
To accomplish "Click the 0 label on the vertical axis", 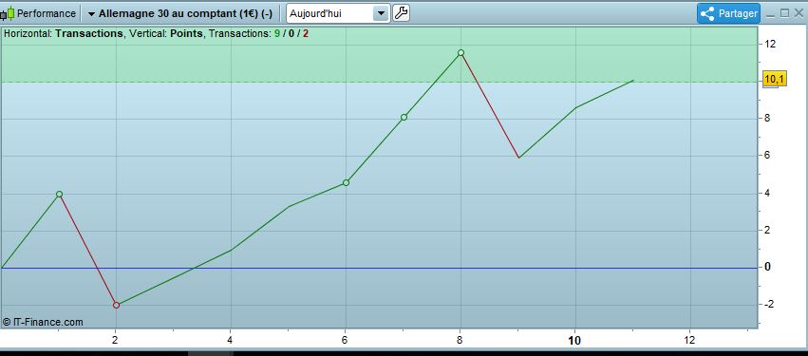I will click(768, 267).
